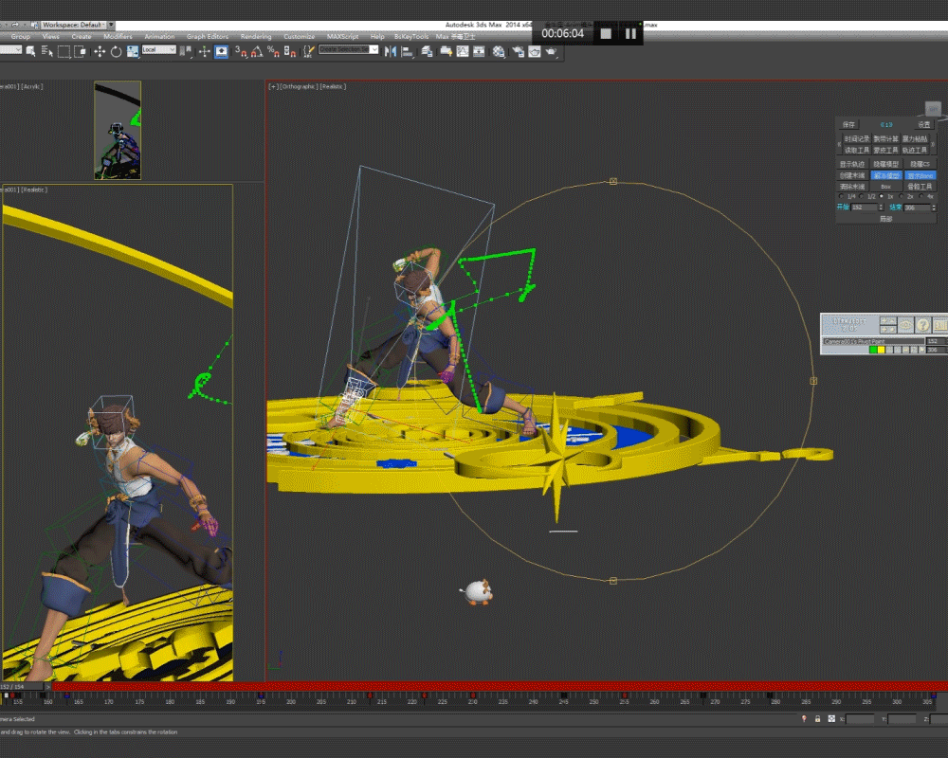
Task: Open the [+] viewport general menu
Action: (x=273, y=86)
